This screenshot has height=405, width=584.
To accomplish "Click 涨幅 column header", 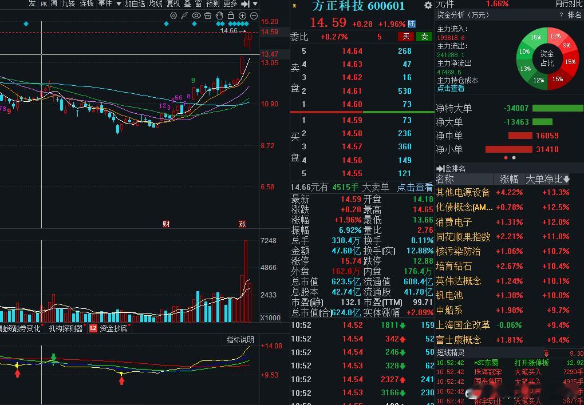I will click(x=509, y=180).
